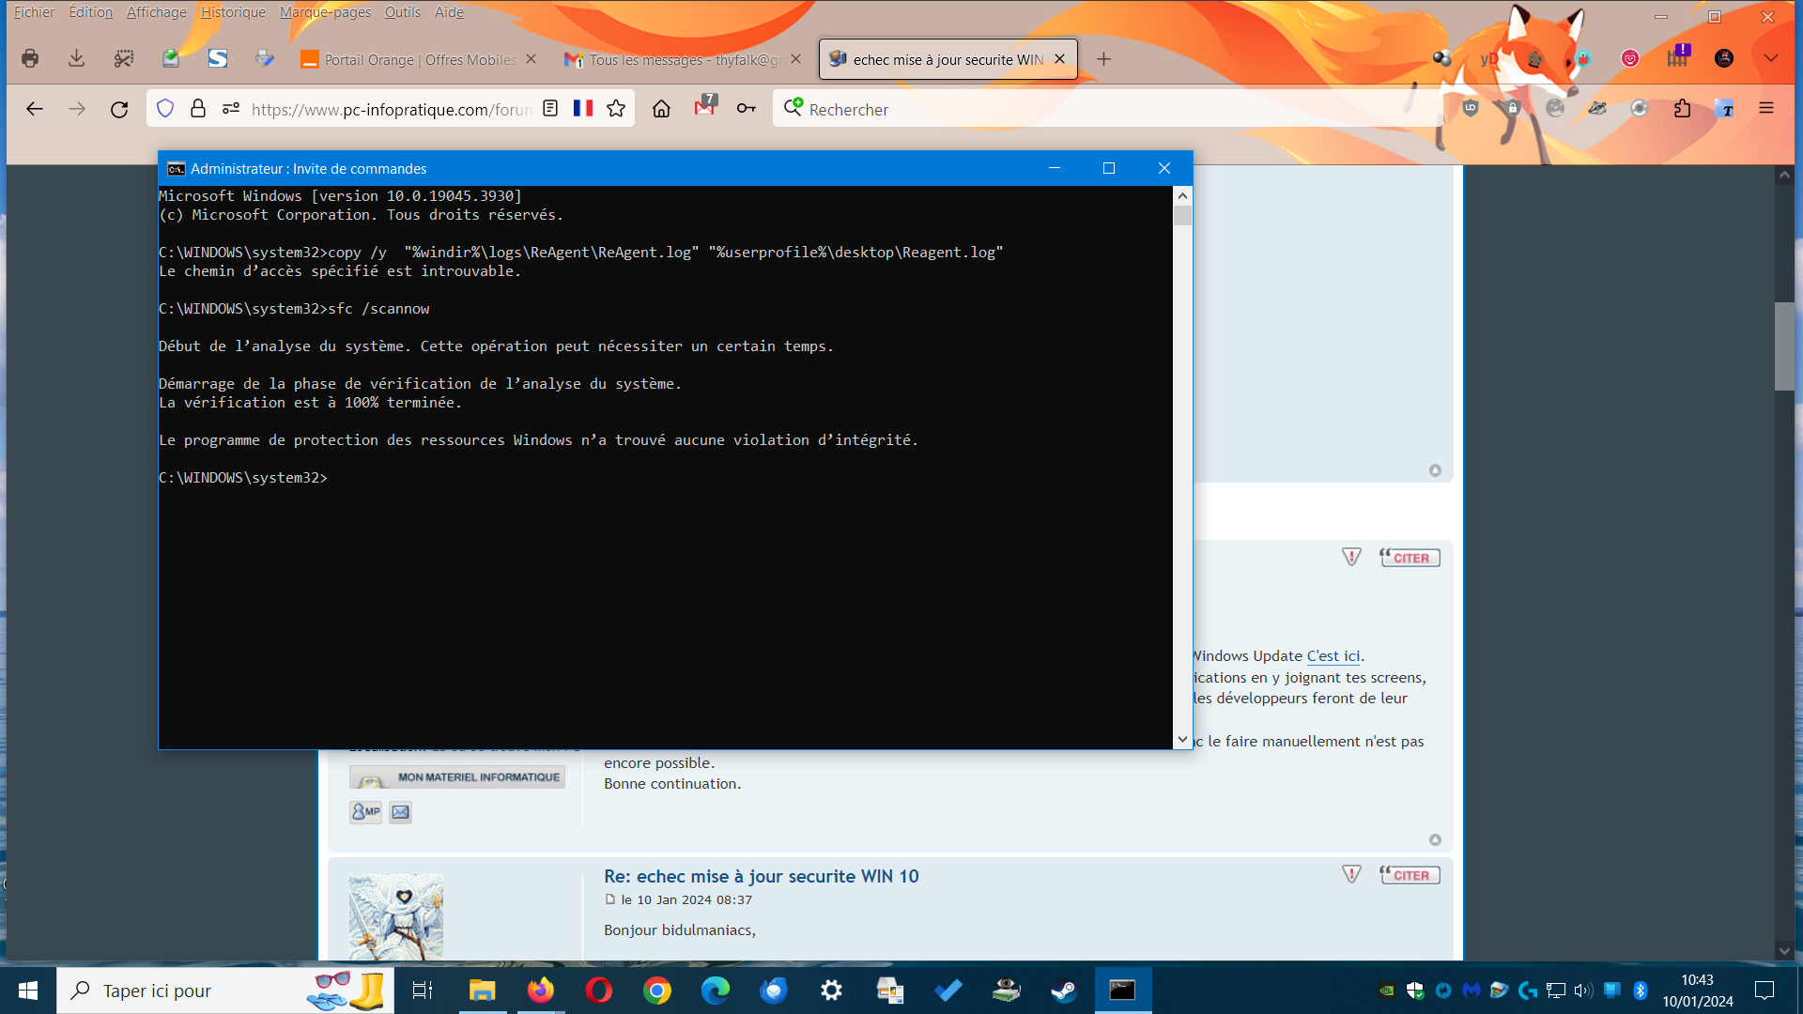
Task: Click the CITER button on the last post
Action: tap(1410, 875)
